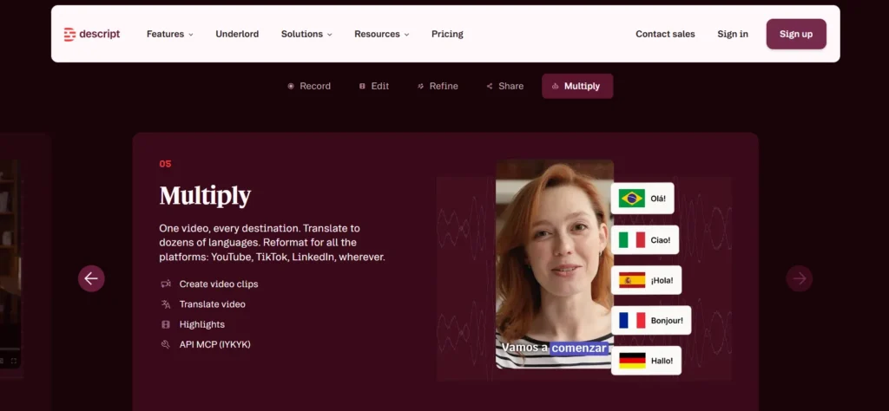Viewport: 889px width, 411px height.
Task: Open the Create video clips link
Action: tap(218, 284)
